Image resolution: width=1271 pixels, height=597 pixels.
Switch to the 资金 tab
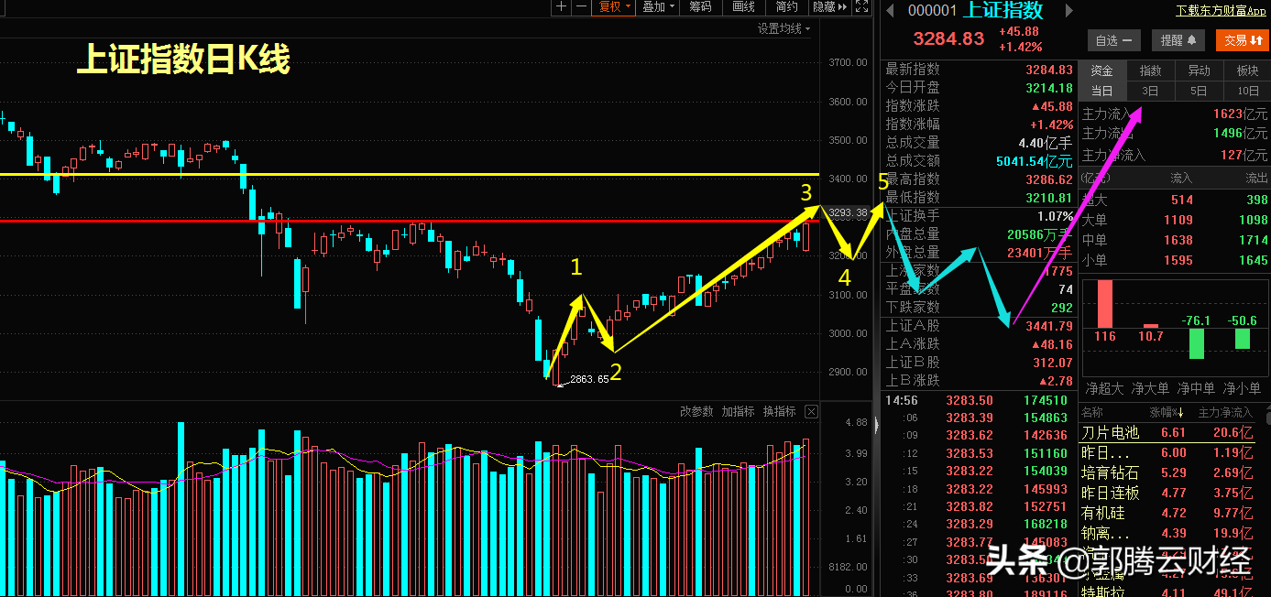pos(1101,71)
